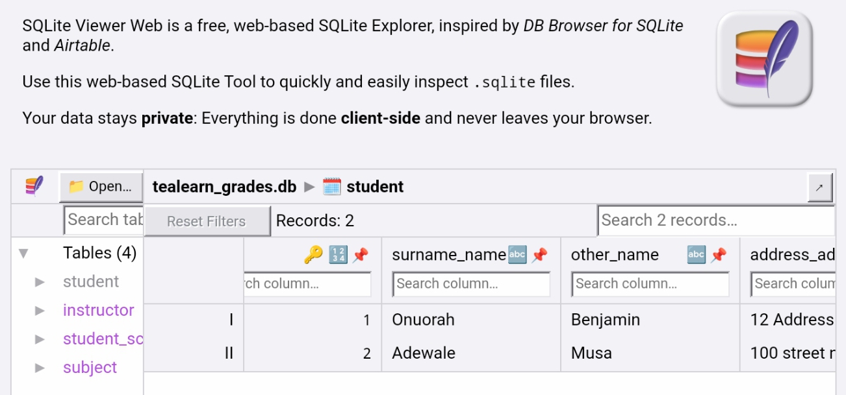
Task: Pin the first id column
Action: (x=360, y=255)
